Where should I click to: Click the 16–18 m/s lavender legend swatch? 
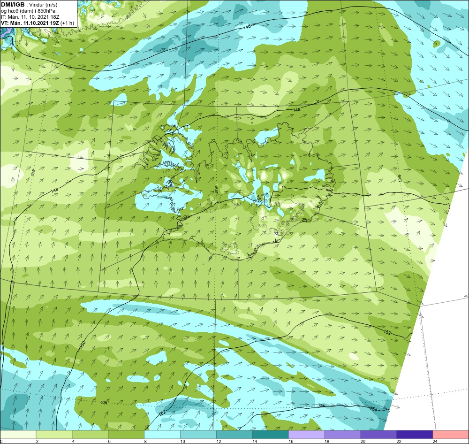[x=307, y=434]
